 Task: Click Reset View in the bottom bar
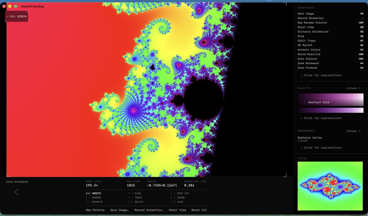coord(178,210)
